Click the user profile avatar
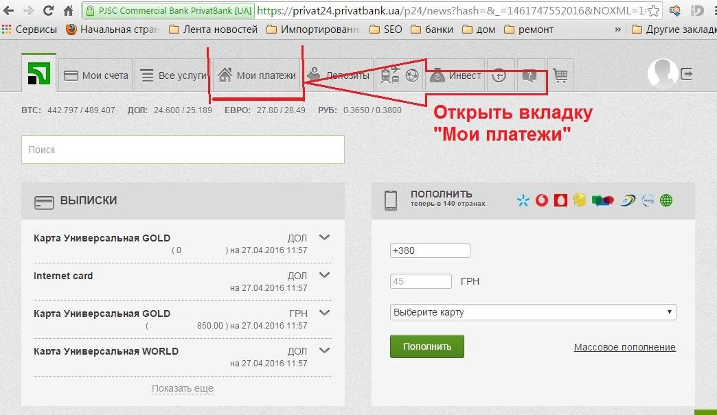This screenshot has height=415, width=717. 663,73
